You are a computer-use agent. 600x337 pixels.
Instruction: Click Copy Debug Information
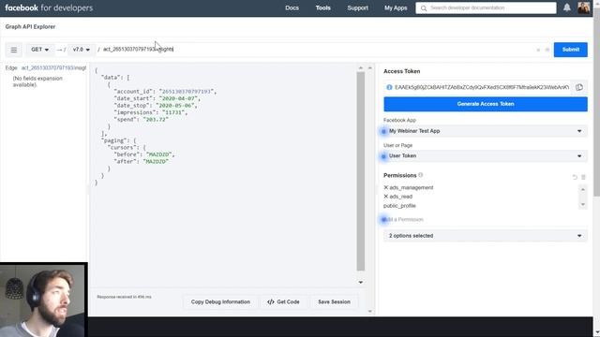click(220, 301)
